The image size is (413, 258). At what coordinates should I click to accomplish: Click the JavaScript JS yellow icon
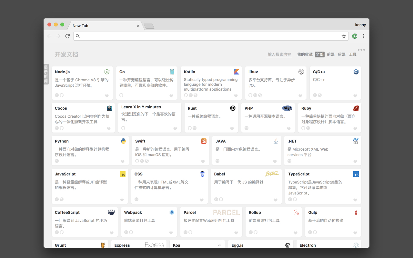point(123,174)
